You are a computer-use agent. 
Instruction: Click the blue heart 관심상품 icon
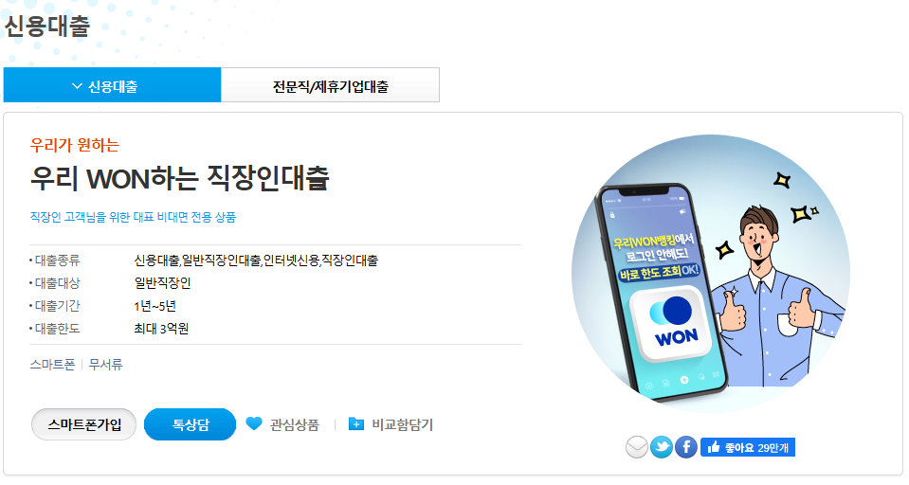(x=254, y=423)
